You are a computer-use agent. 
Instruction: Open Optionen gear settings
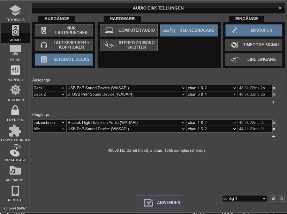pyautogui.click(x=15, y=93)
